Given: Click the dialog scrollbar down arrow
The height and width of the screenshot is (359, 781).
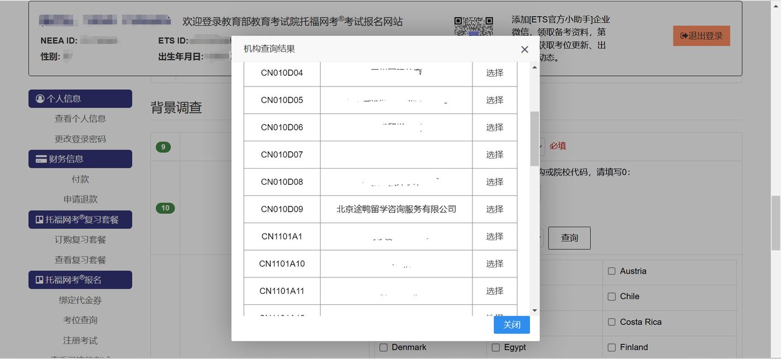Looking at the screenshot, I should [534, 310].
